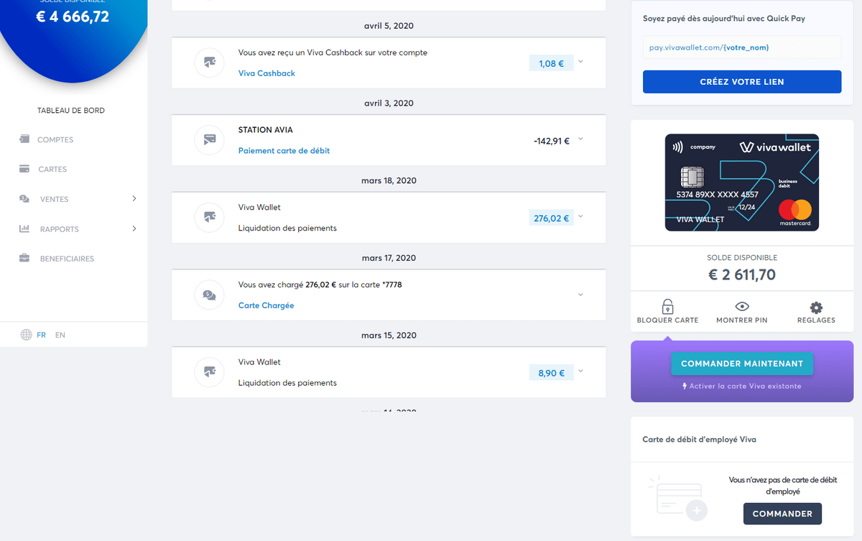Switch language to EN
862x541 pixels.
pyautogui.click(x=60, y=335)
